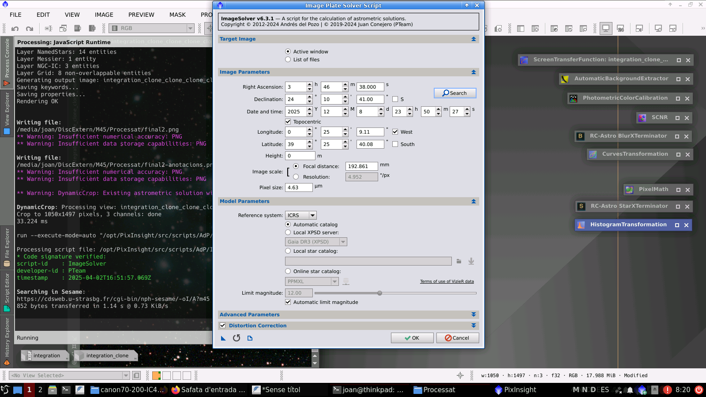Viewport: 706px width, 397px height.
Task: Click the download local star catalog icon
Action: (471, 262)
